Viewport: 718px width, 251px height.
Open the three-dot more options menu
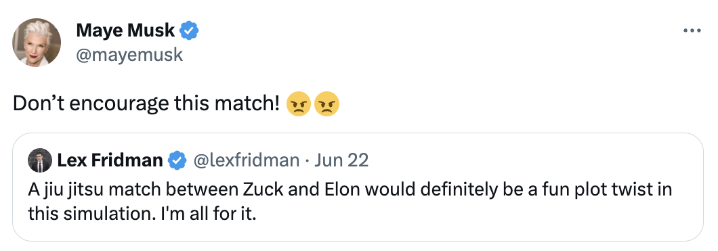pyautogui.click(x=692, y=30)
